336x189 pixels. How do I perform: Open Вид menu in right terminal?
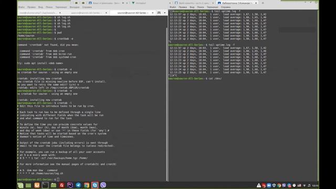tap(192, 7)
